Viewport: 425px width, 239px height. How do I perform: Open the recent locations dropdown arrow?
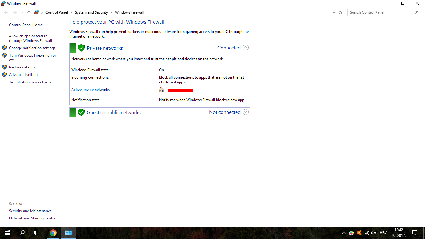pyautogui.click(x=22, y=12)
